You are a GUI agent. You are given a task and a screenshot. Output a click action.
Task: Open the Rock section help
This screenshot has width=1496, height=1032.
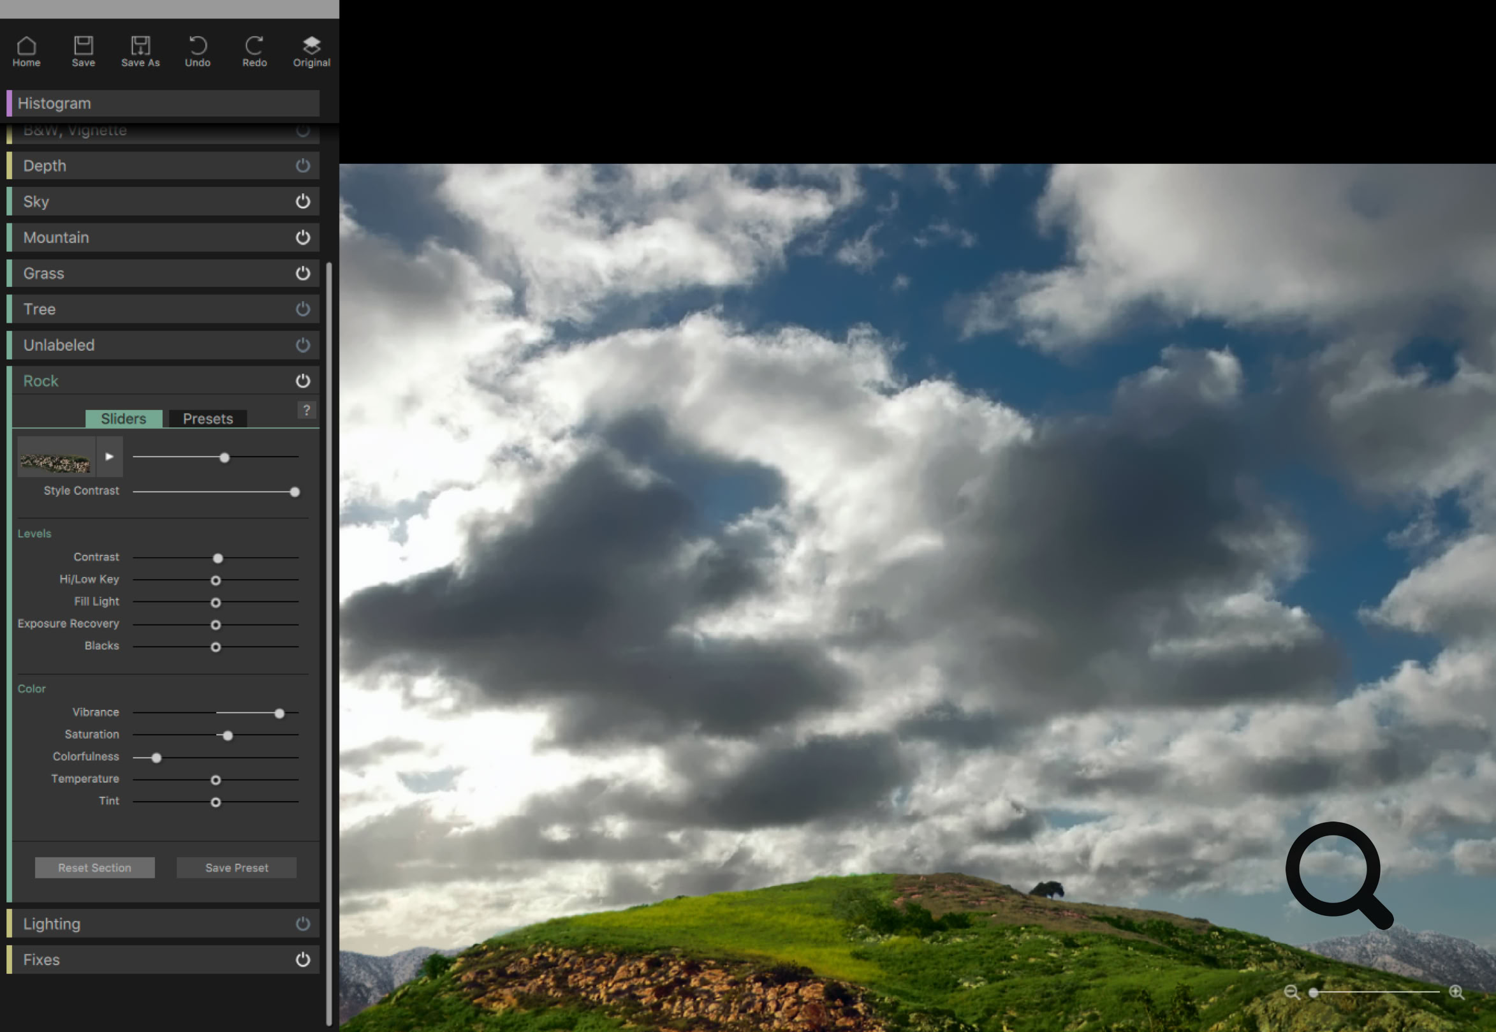tap(307, 409)
